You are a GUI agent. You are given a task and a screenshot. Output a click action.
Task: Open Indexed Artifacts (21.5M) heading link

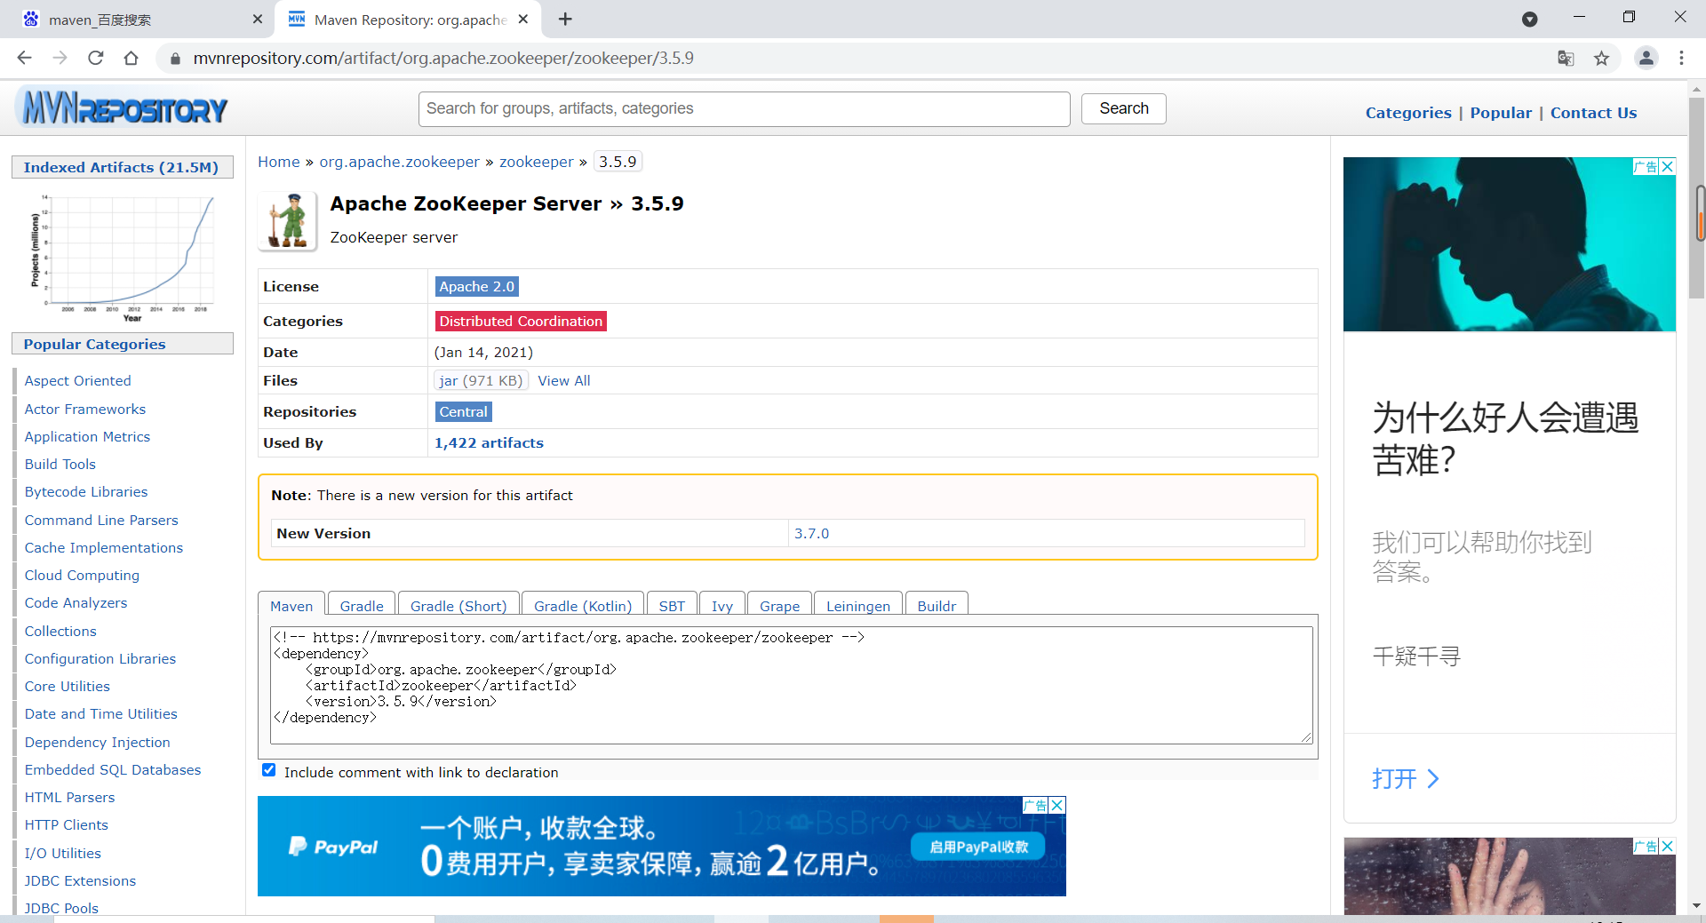pos(121,167)
